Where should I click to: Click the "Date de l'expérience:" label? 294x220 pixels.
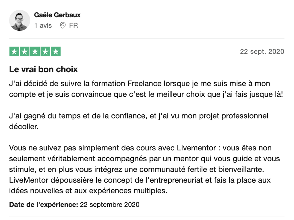tap(44, 205)
